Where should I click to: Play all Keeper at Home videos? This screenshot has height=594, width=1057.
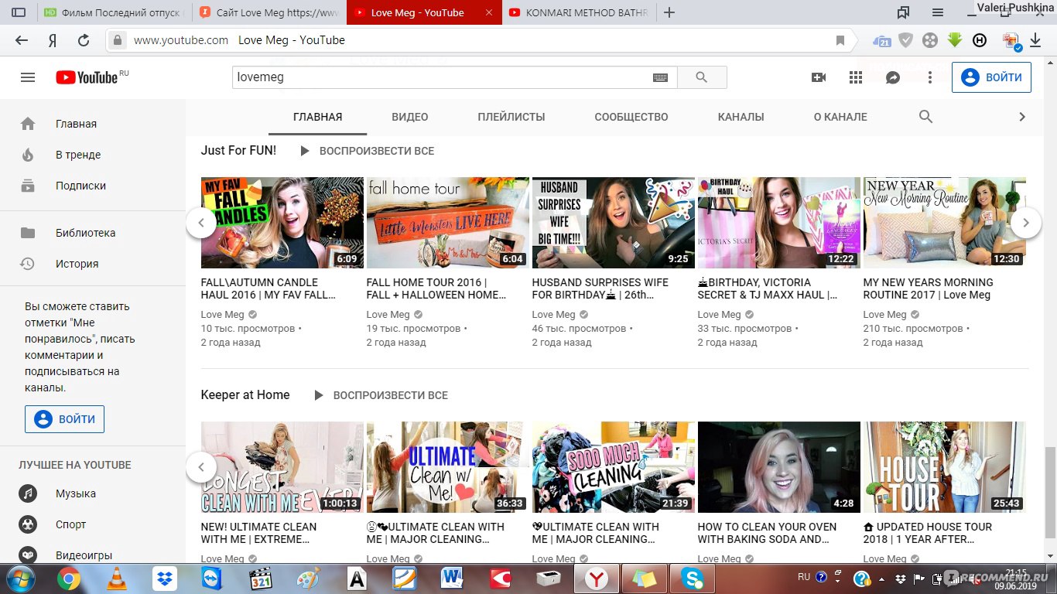coord(381,395)
